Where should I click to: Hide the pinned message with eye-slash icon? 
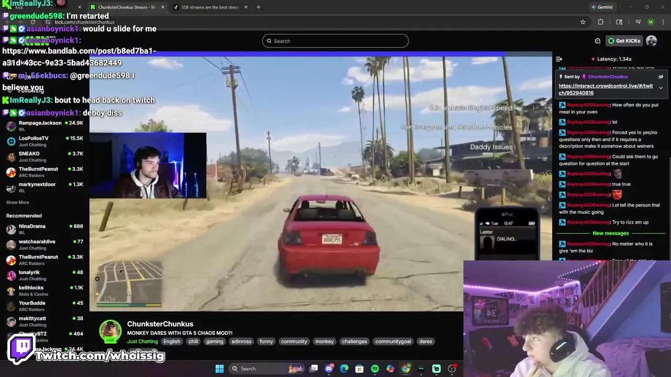coord(661,77)
